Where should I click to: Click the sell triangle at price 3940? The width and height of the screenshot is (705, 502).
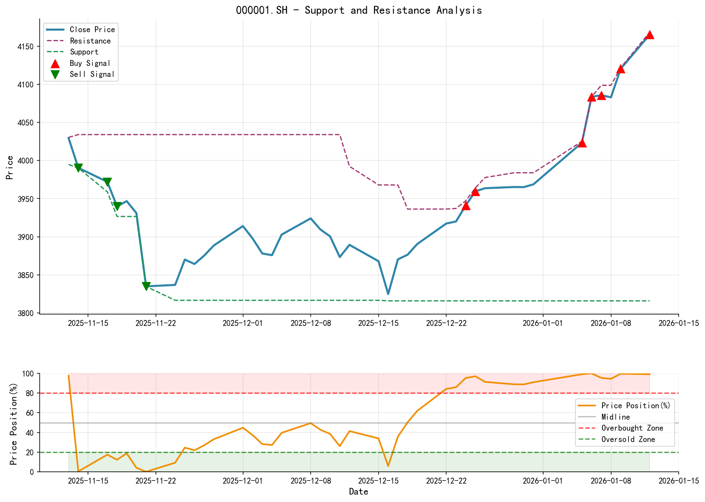point(117,205)
